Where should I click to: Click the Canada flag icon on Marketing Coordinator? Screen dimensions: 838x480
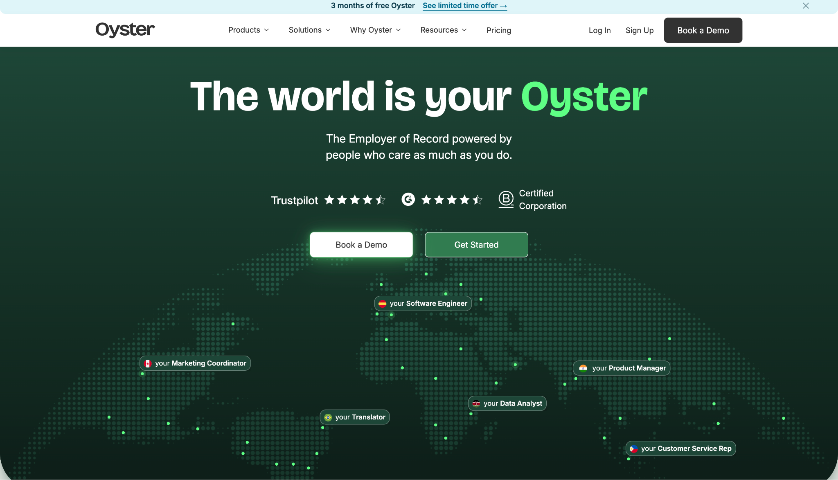148,363
